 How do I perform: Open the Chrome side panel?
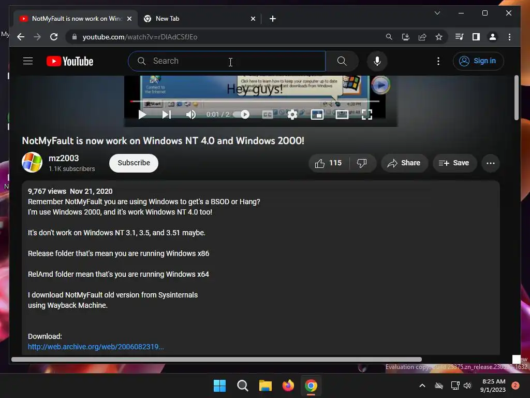pyautogui.click(x=476, y=37)
